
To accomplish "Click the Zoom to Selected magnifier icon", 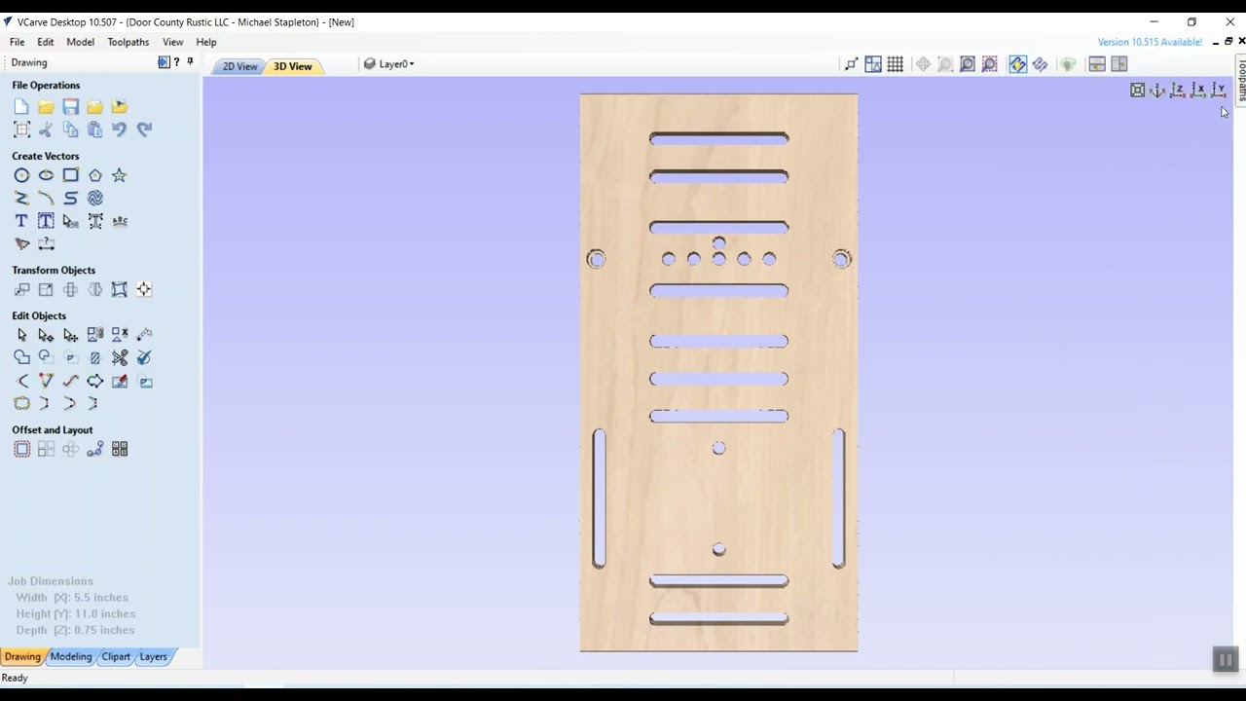I will (989, 64).
